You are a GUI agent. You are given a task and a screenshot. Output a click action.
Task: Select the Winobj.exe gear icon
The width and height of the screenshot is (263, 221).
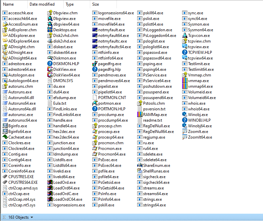point(185,115)
